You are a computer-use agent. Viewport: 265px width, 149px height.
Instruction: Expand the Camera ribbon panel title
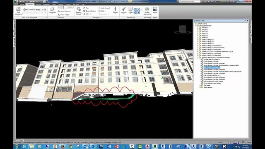(61, 17)
